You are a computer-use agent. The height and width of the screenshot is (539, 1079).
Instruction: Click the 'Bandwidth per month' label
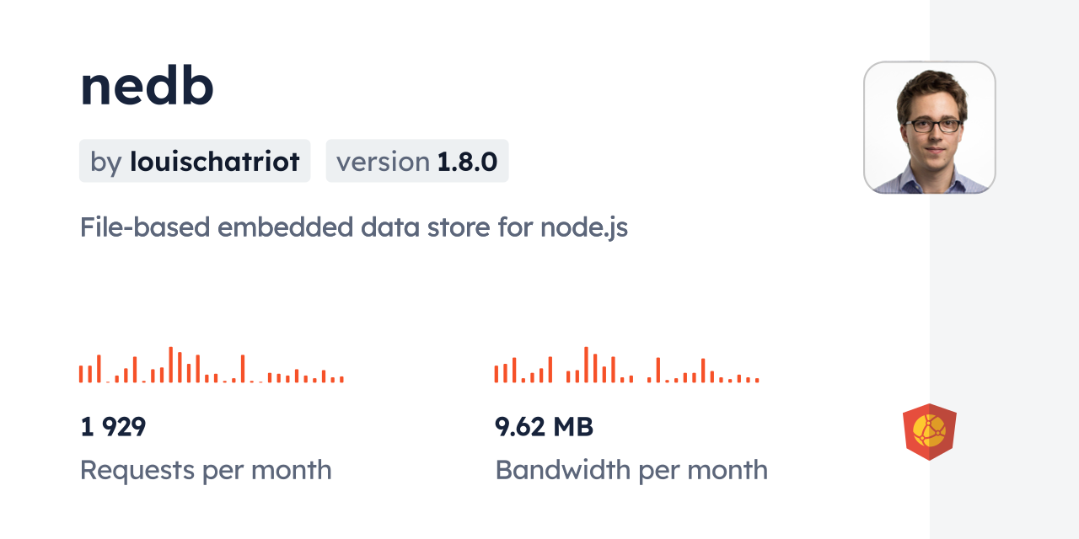coord(631,470)
